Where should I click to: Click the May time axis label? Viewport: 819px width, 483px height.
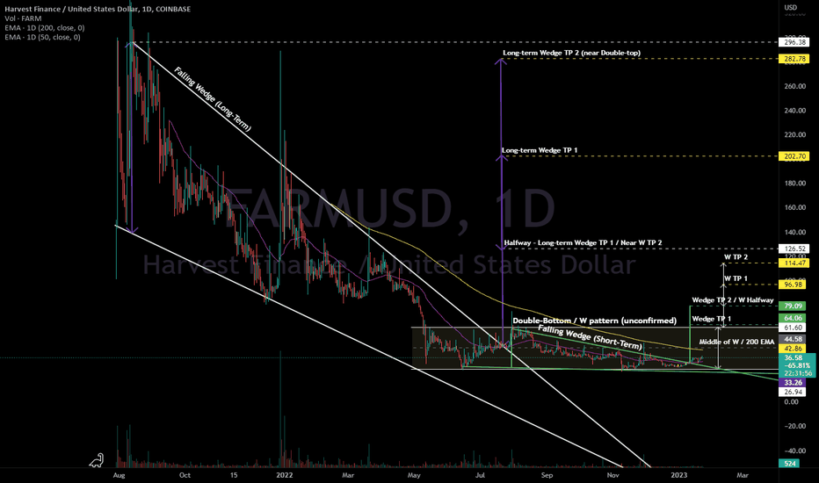pyautogui.click(x=414, y=475)
